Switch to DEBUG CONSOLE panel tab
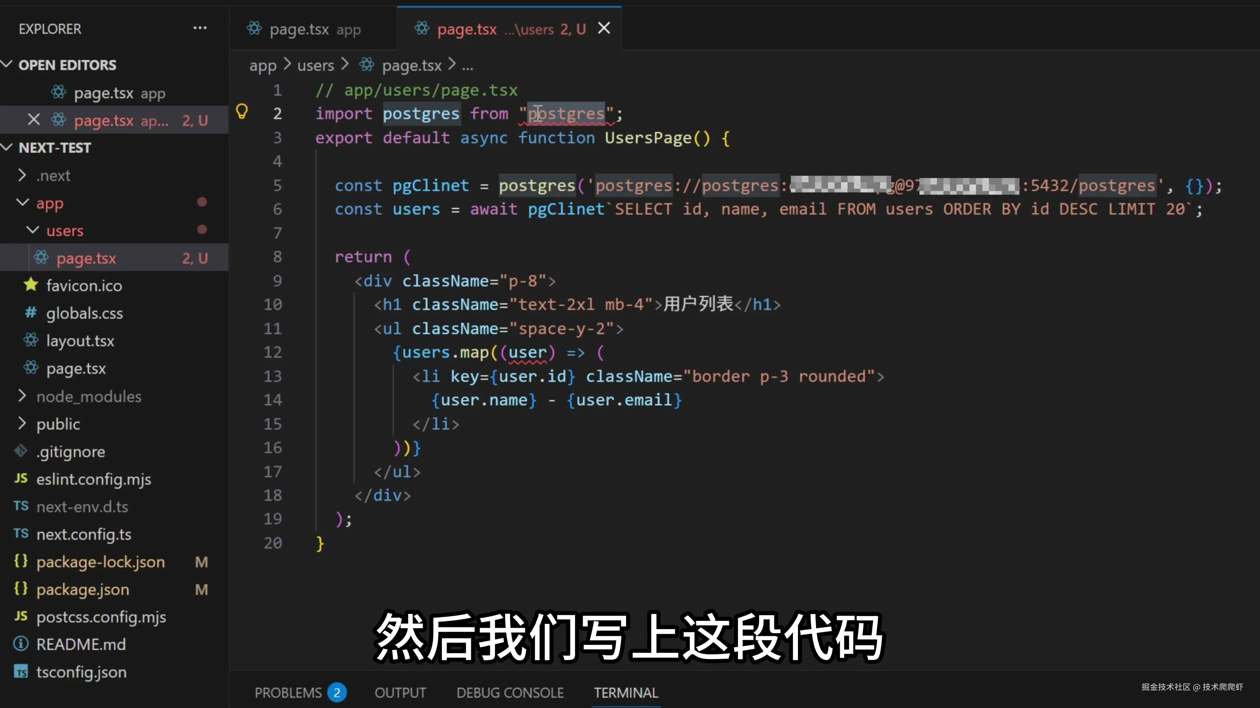Image resolution: width=1260 pixels, height=708 pixels. 510,692
